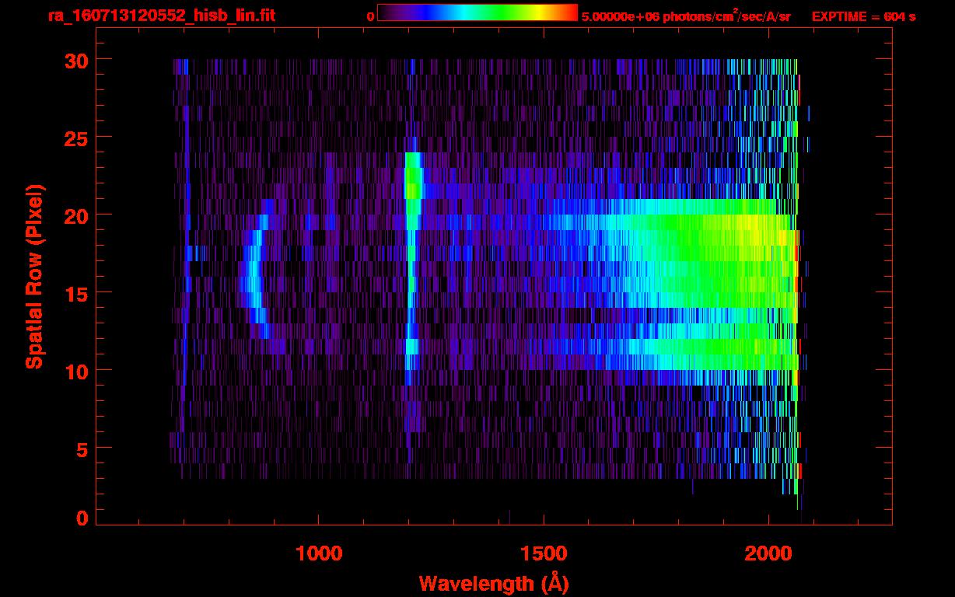
Task: Click the 5 tick label on spatial axis
Action: pyautogui.click(x=80, y=449)
